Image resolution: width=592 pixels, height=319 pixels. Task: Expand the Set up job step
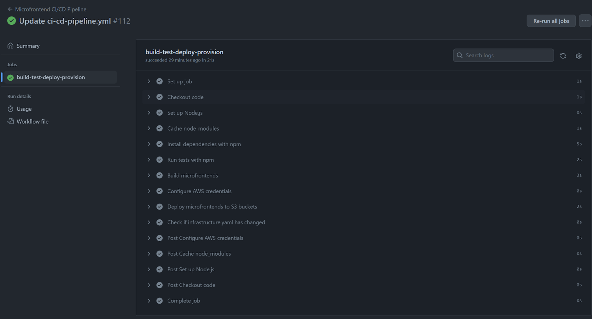click(149, 81)
